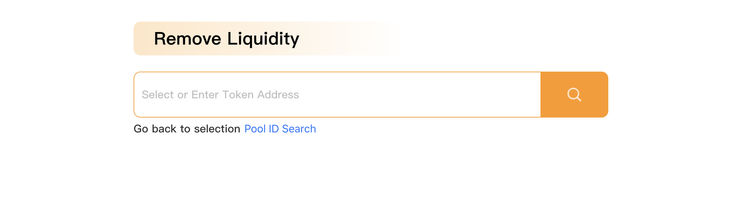
Task: Click the magnifying glass search icon
Action: coord(574,95)
